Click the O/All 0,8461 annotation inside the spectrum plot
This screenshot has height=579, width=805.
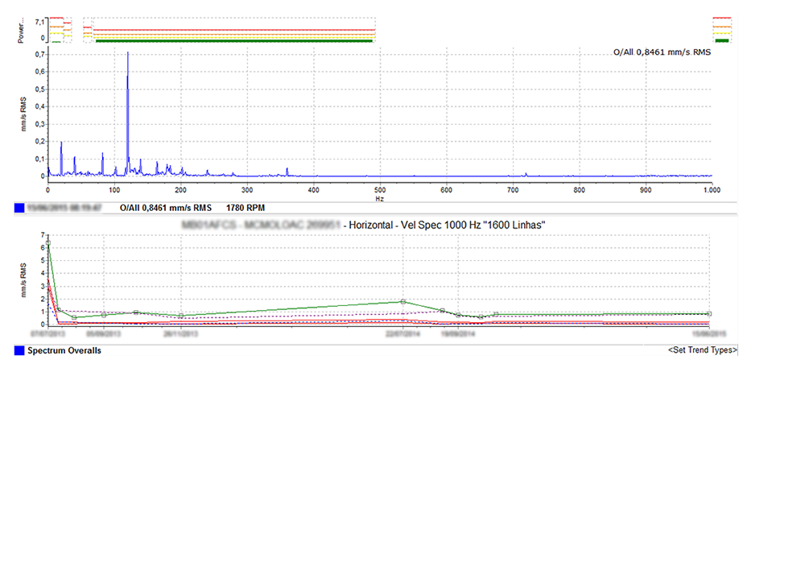tap(662, 52)
